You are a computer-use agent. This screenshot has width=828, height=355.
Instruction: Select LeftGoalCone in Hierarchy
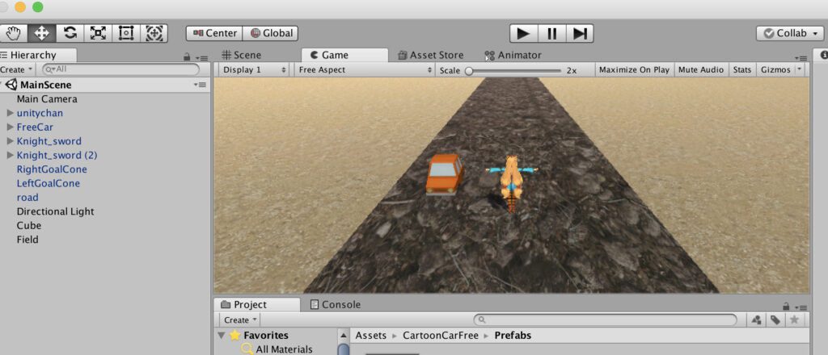coord(48,183)
